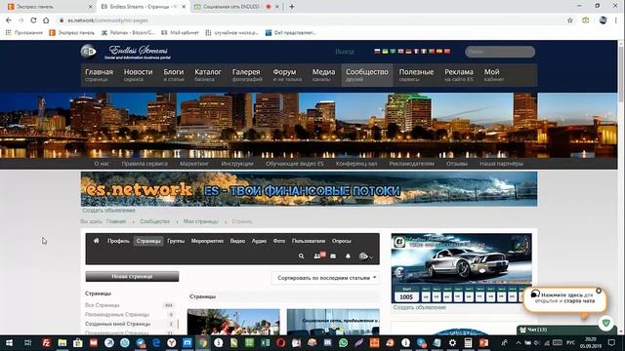Open the community search magnifier icon
Viewport: 625px width, 351px height.
[x=302, y=256]
